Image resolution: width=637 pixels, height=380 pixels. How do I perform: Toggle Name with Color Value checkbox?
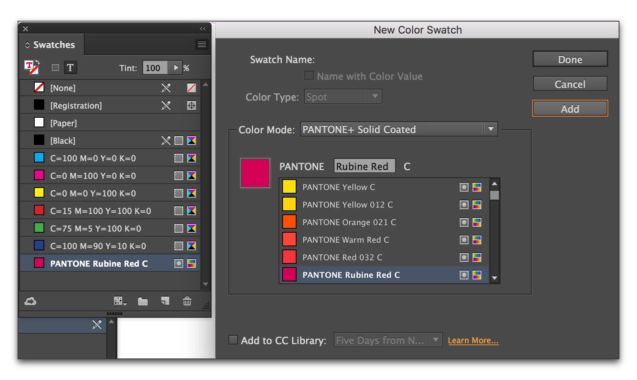click(x=309, y=75)
